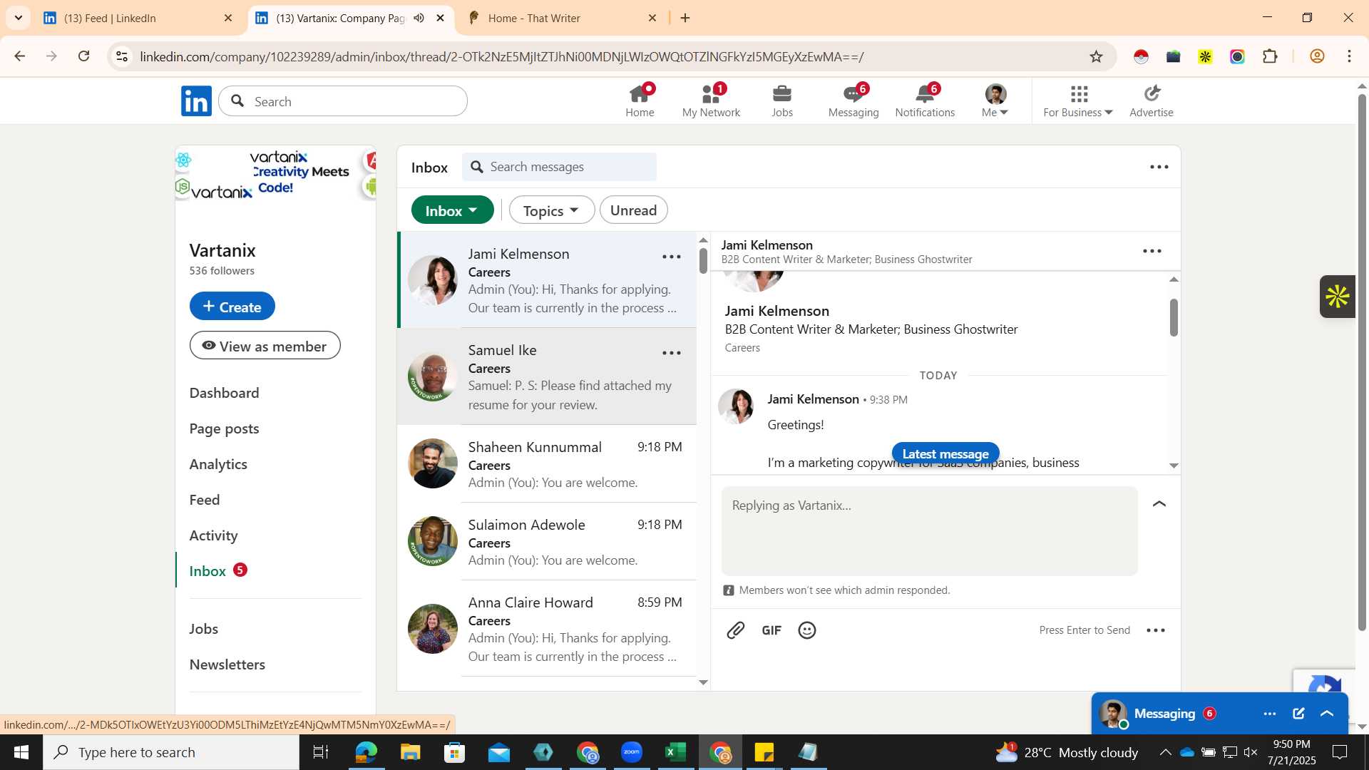This screenshot has height=770, width=1369.
Task: Click the Create button
Action: pos(232,307)
